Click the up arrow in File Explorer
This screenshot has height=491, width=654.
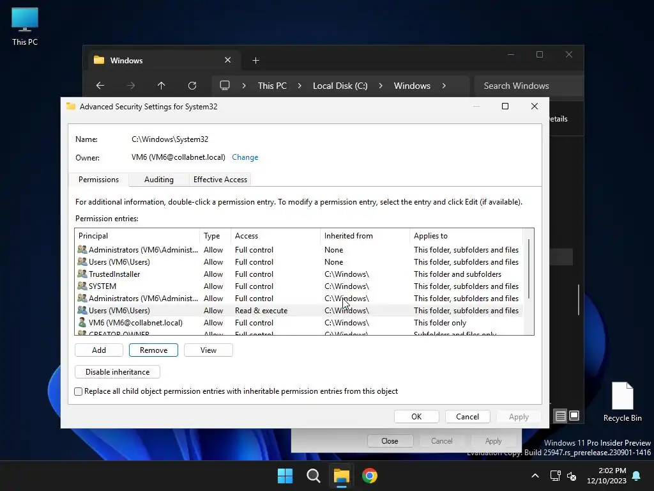pyautogui.click(x=162, y=86)
